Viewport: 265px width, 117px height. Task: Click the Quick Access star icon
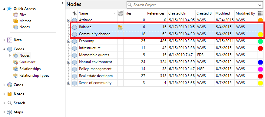click(x=10, y=9)
